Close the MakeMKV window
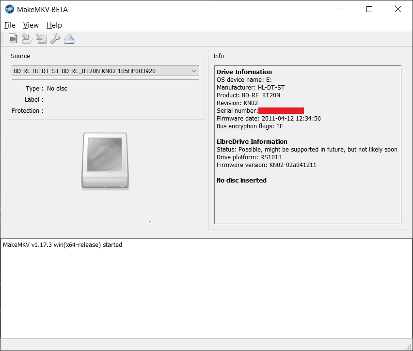This screenshot has width=413, height=351. 398,9
